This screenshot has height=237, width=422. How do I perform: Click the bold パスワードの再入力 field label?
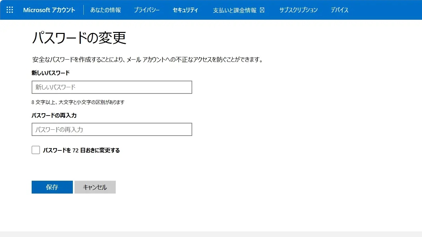(54, 115)
